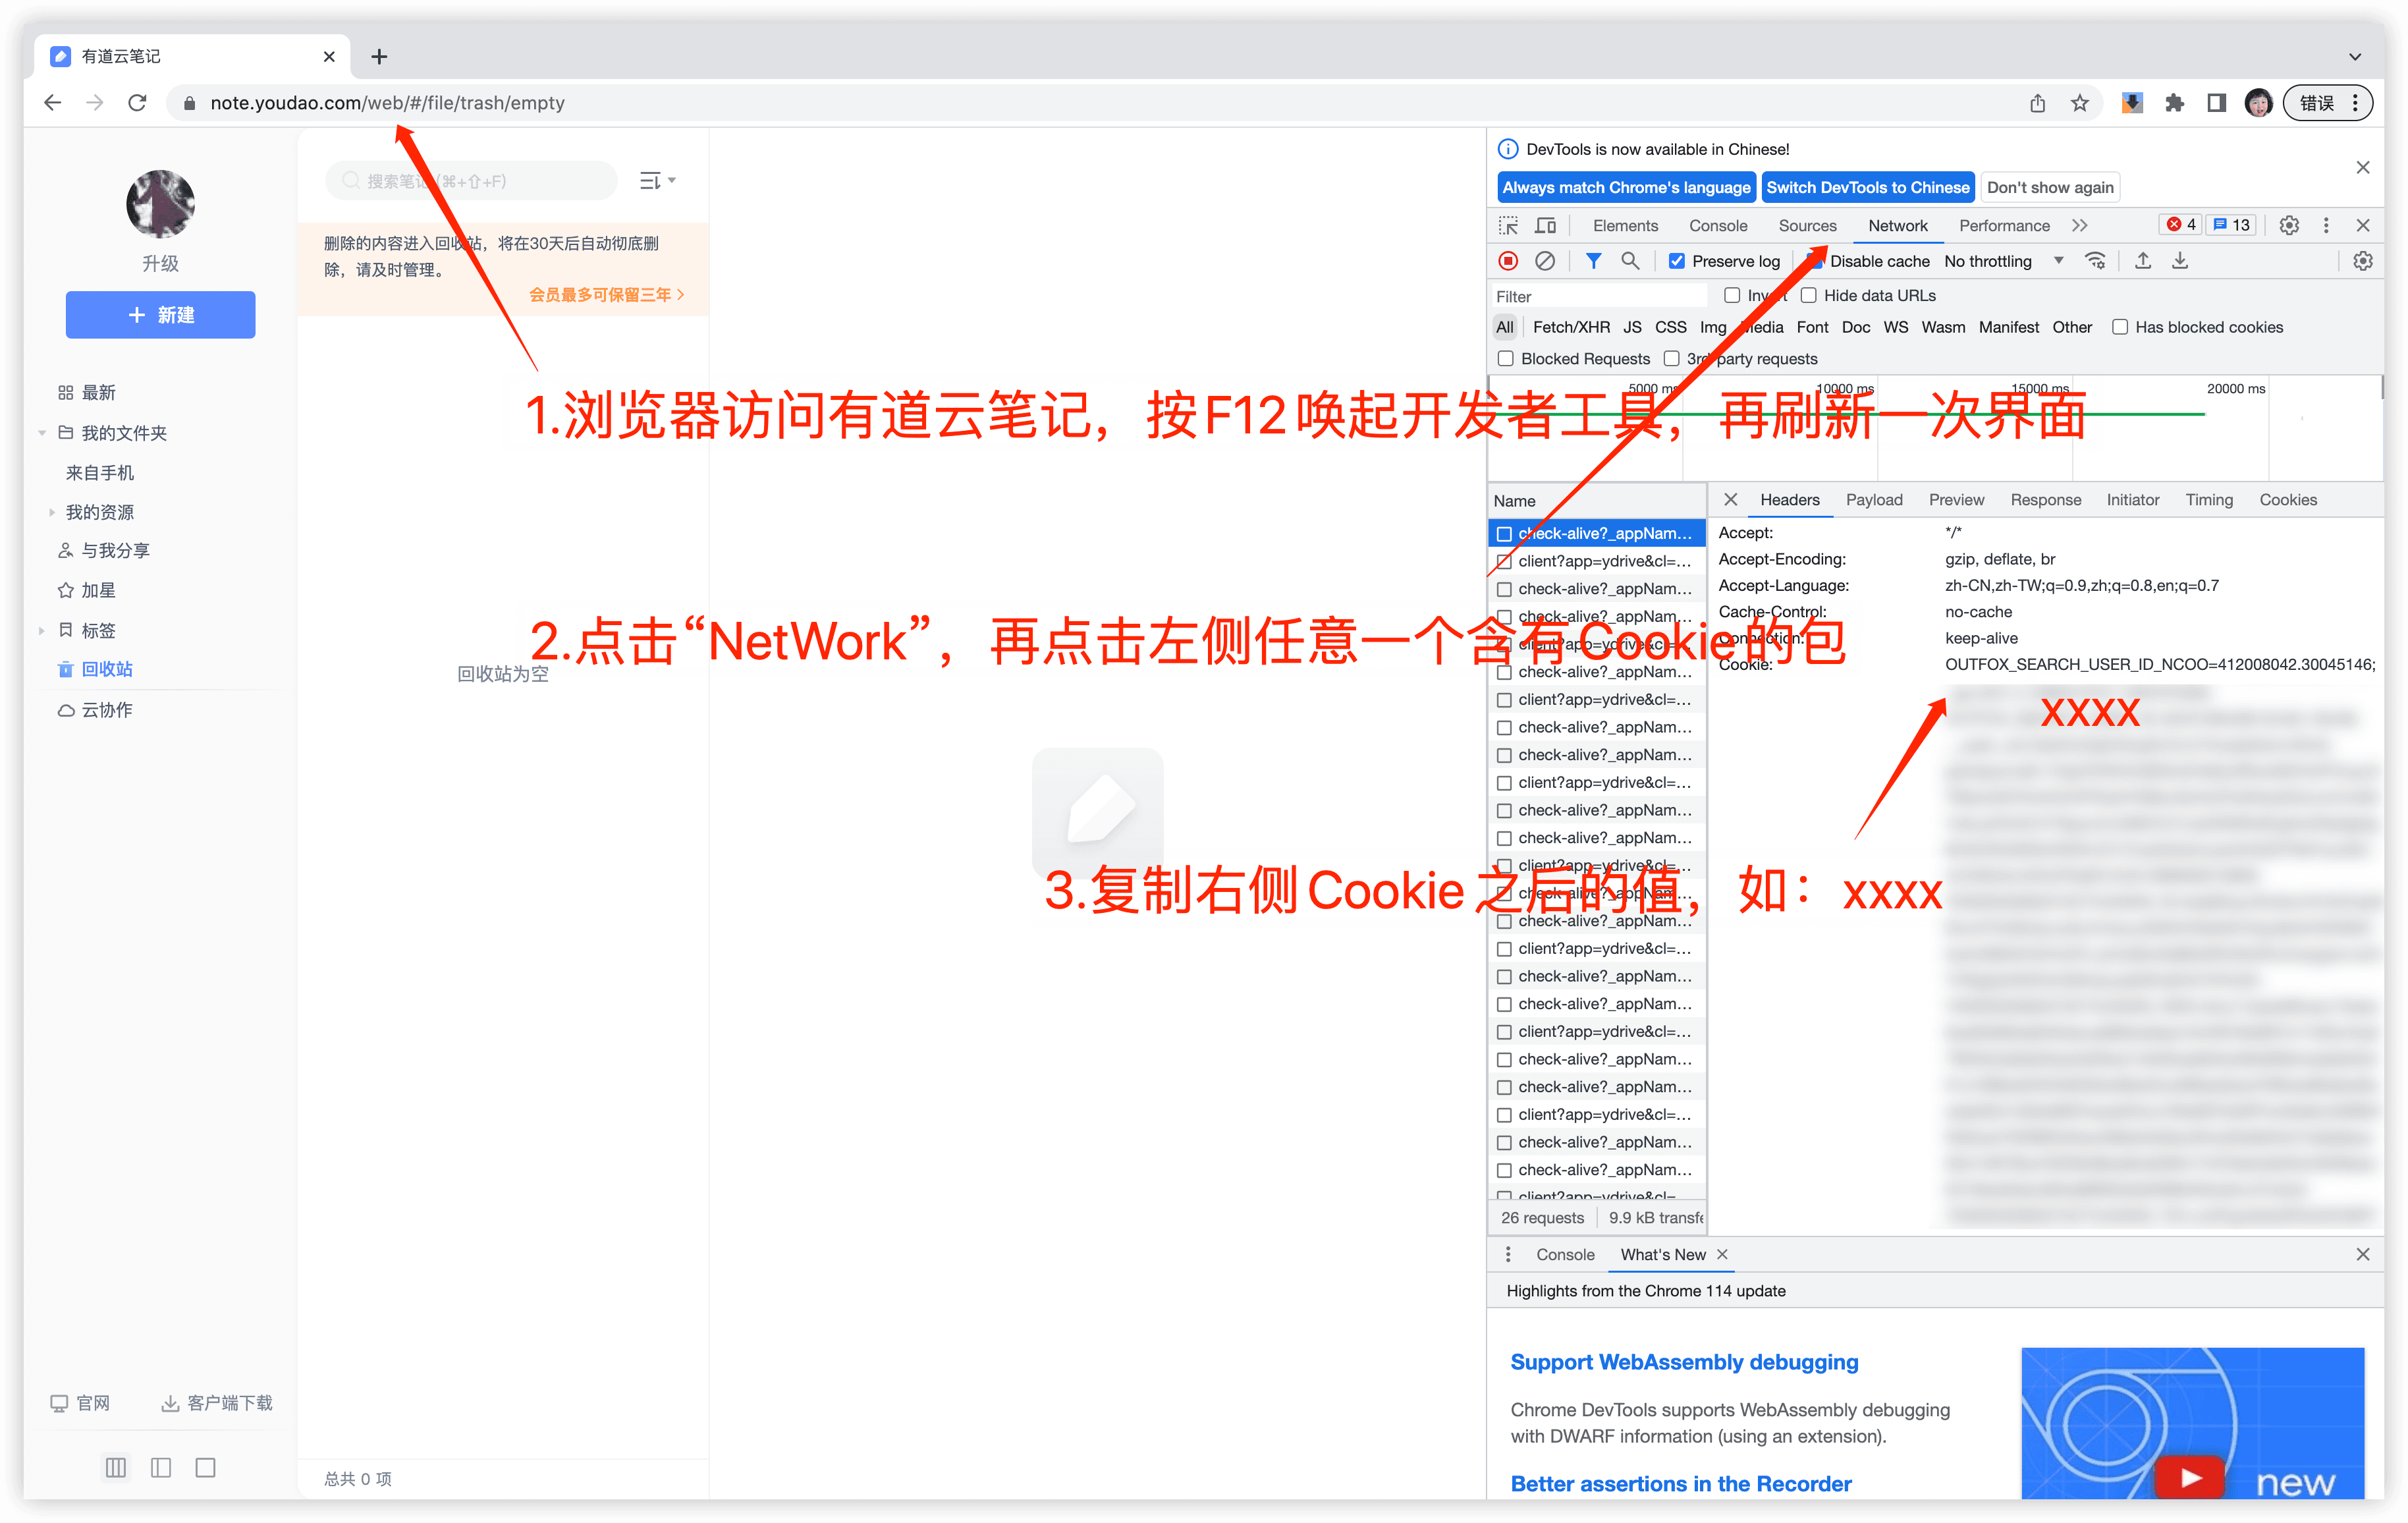Open network search with the magnifier icon

[1630, 262]
